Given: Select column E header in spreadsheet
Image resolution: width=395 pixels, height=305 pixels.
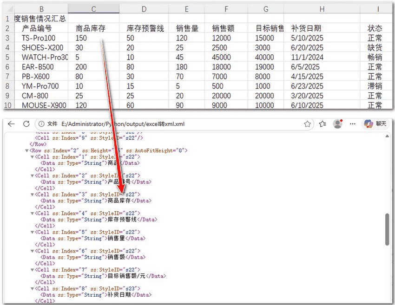Looking at the screenshot, I should pyautogui.click(x=186, y=9).
